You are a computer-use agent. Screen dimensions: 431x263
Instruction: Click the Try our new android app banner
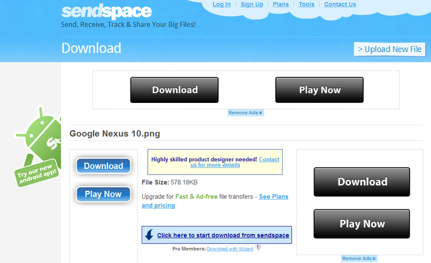point(36,173)
